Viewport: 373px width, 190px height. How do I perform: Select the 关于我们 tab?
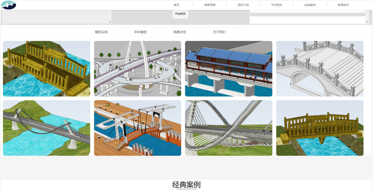point(219,32)
